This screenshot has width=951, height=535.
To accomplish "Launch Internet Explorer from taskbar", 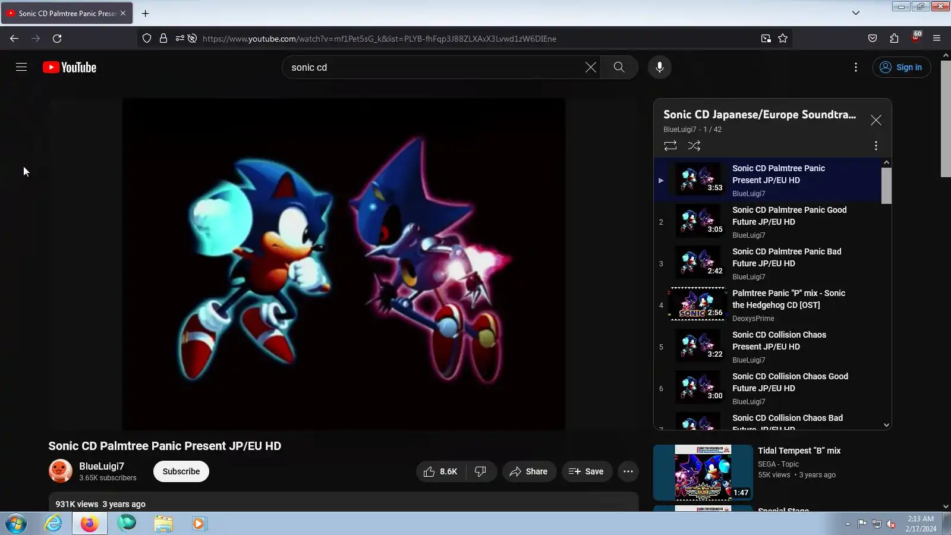I will pos(53,524).
